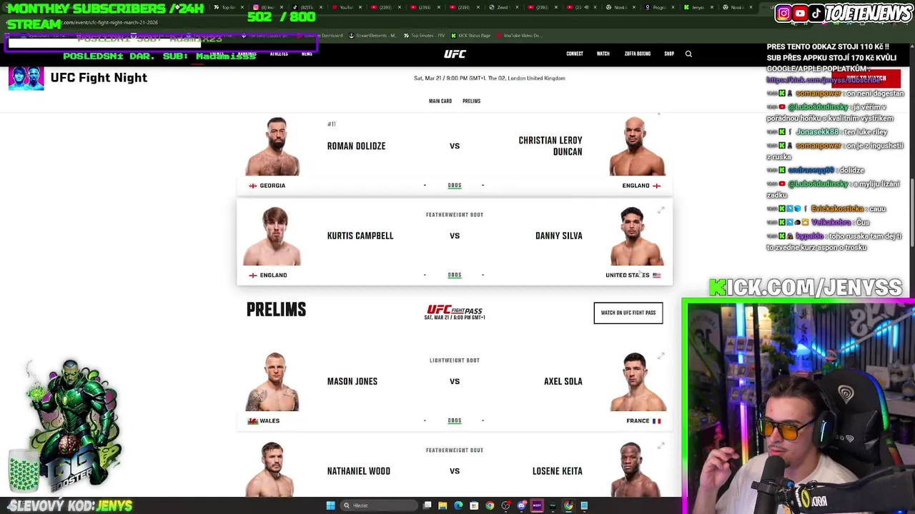
Task: Click Roman Dolidze's fighter photo
Action: pyautogui.click(x=274, y=146)
